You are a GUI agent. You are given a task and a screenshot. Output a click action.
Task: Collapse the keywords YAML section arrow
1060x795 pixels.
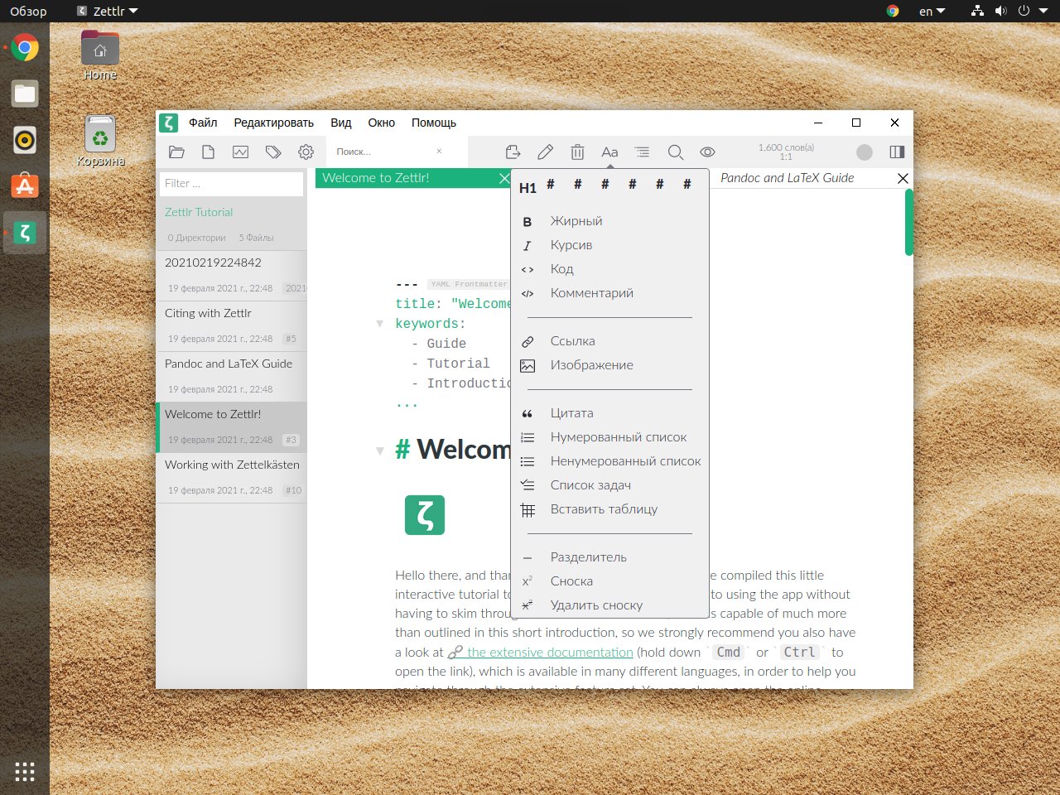point(379,324)
